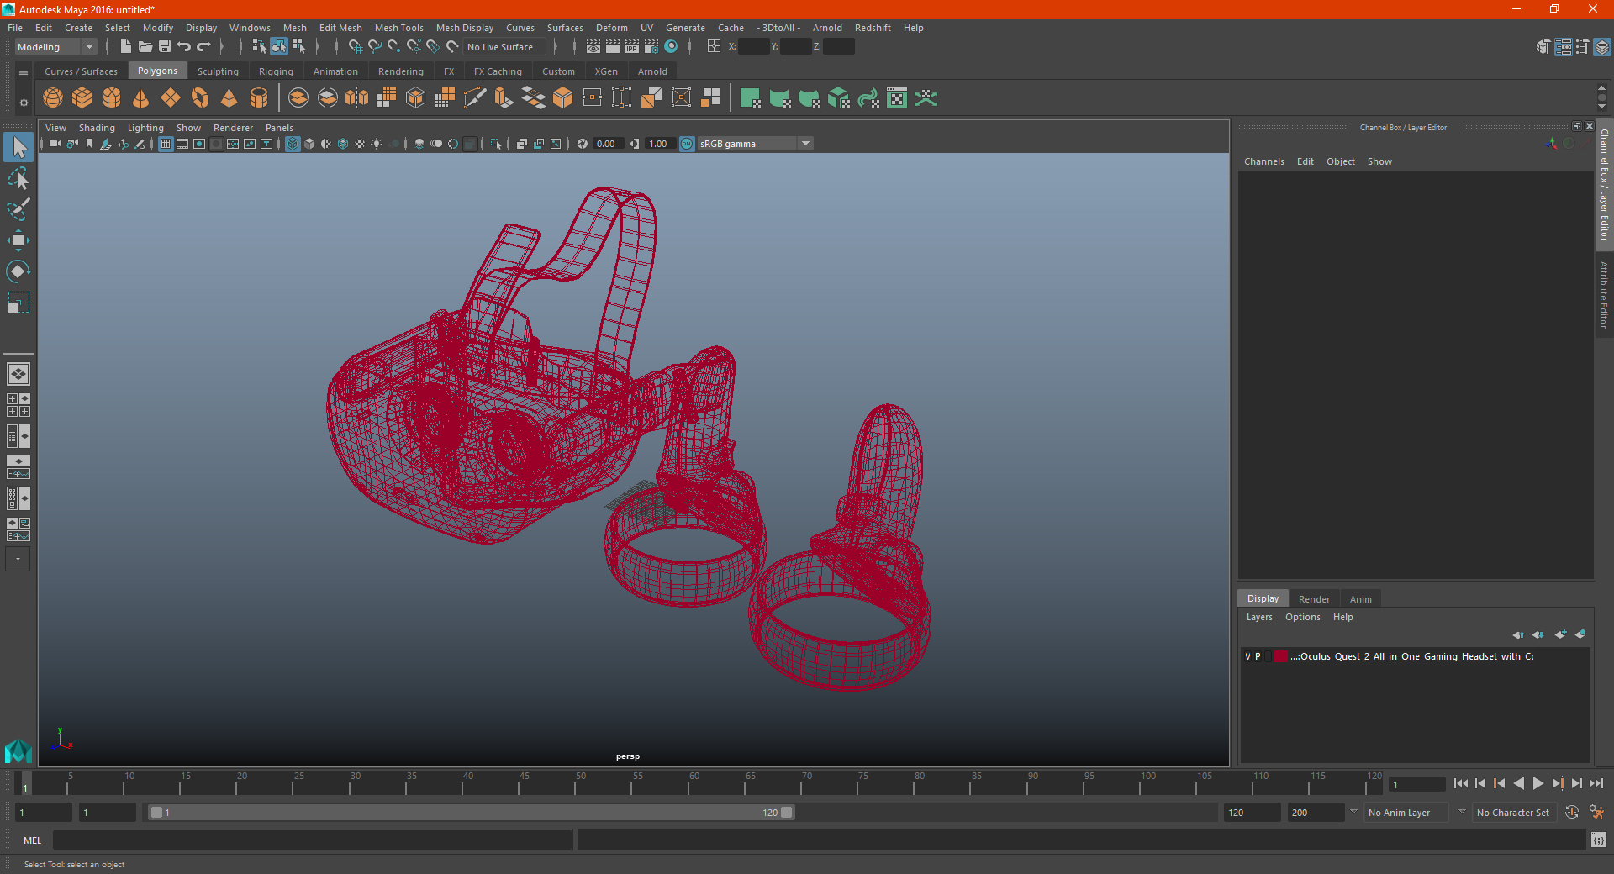Click the Extrude shelf icon
The height and width of the screenshot is (874, 1614).
click(504, 98)
